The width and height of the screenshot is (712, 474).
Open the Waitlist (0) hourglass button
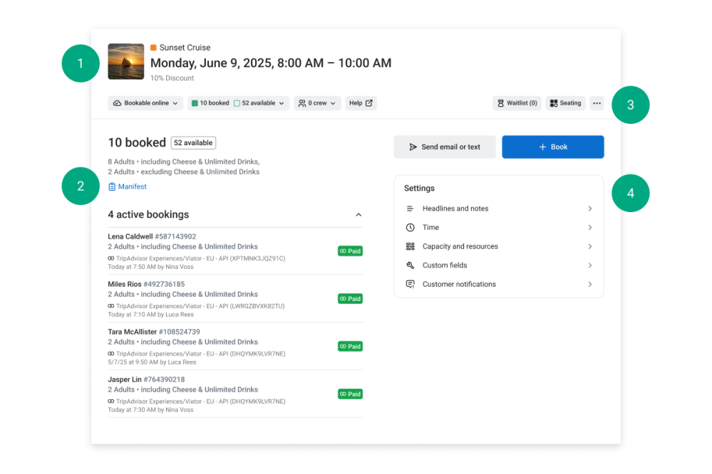517,103
